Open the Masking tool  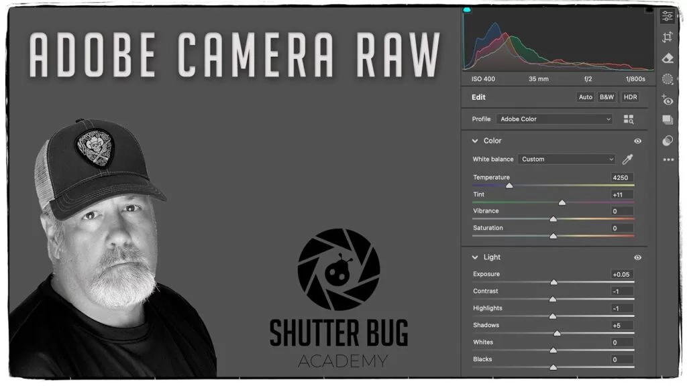[x=668, y=79]
